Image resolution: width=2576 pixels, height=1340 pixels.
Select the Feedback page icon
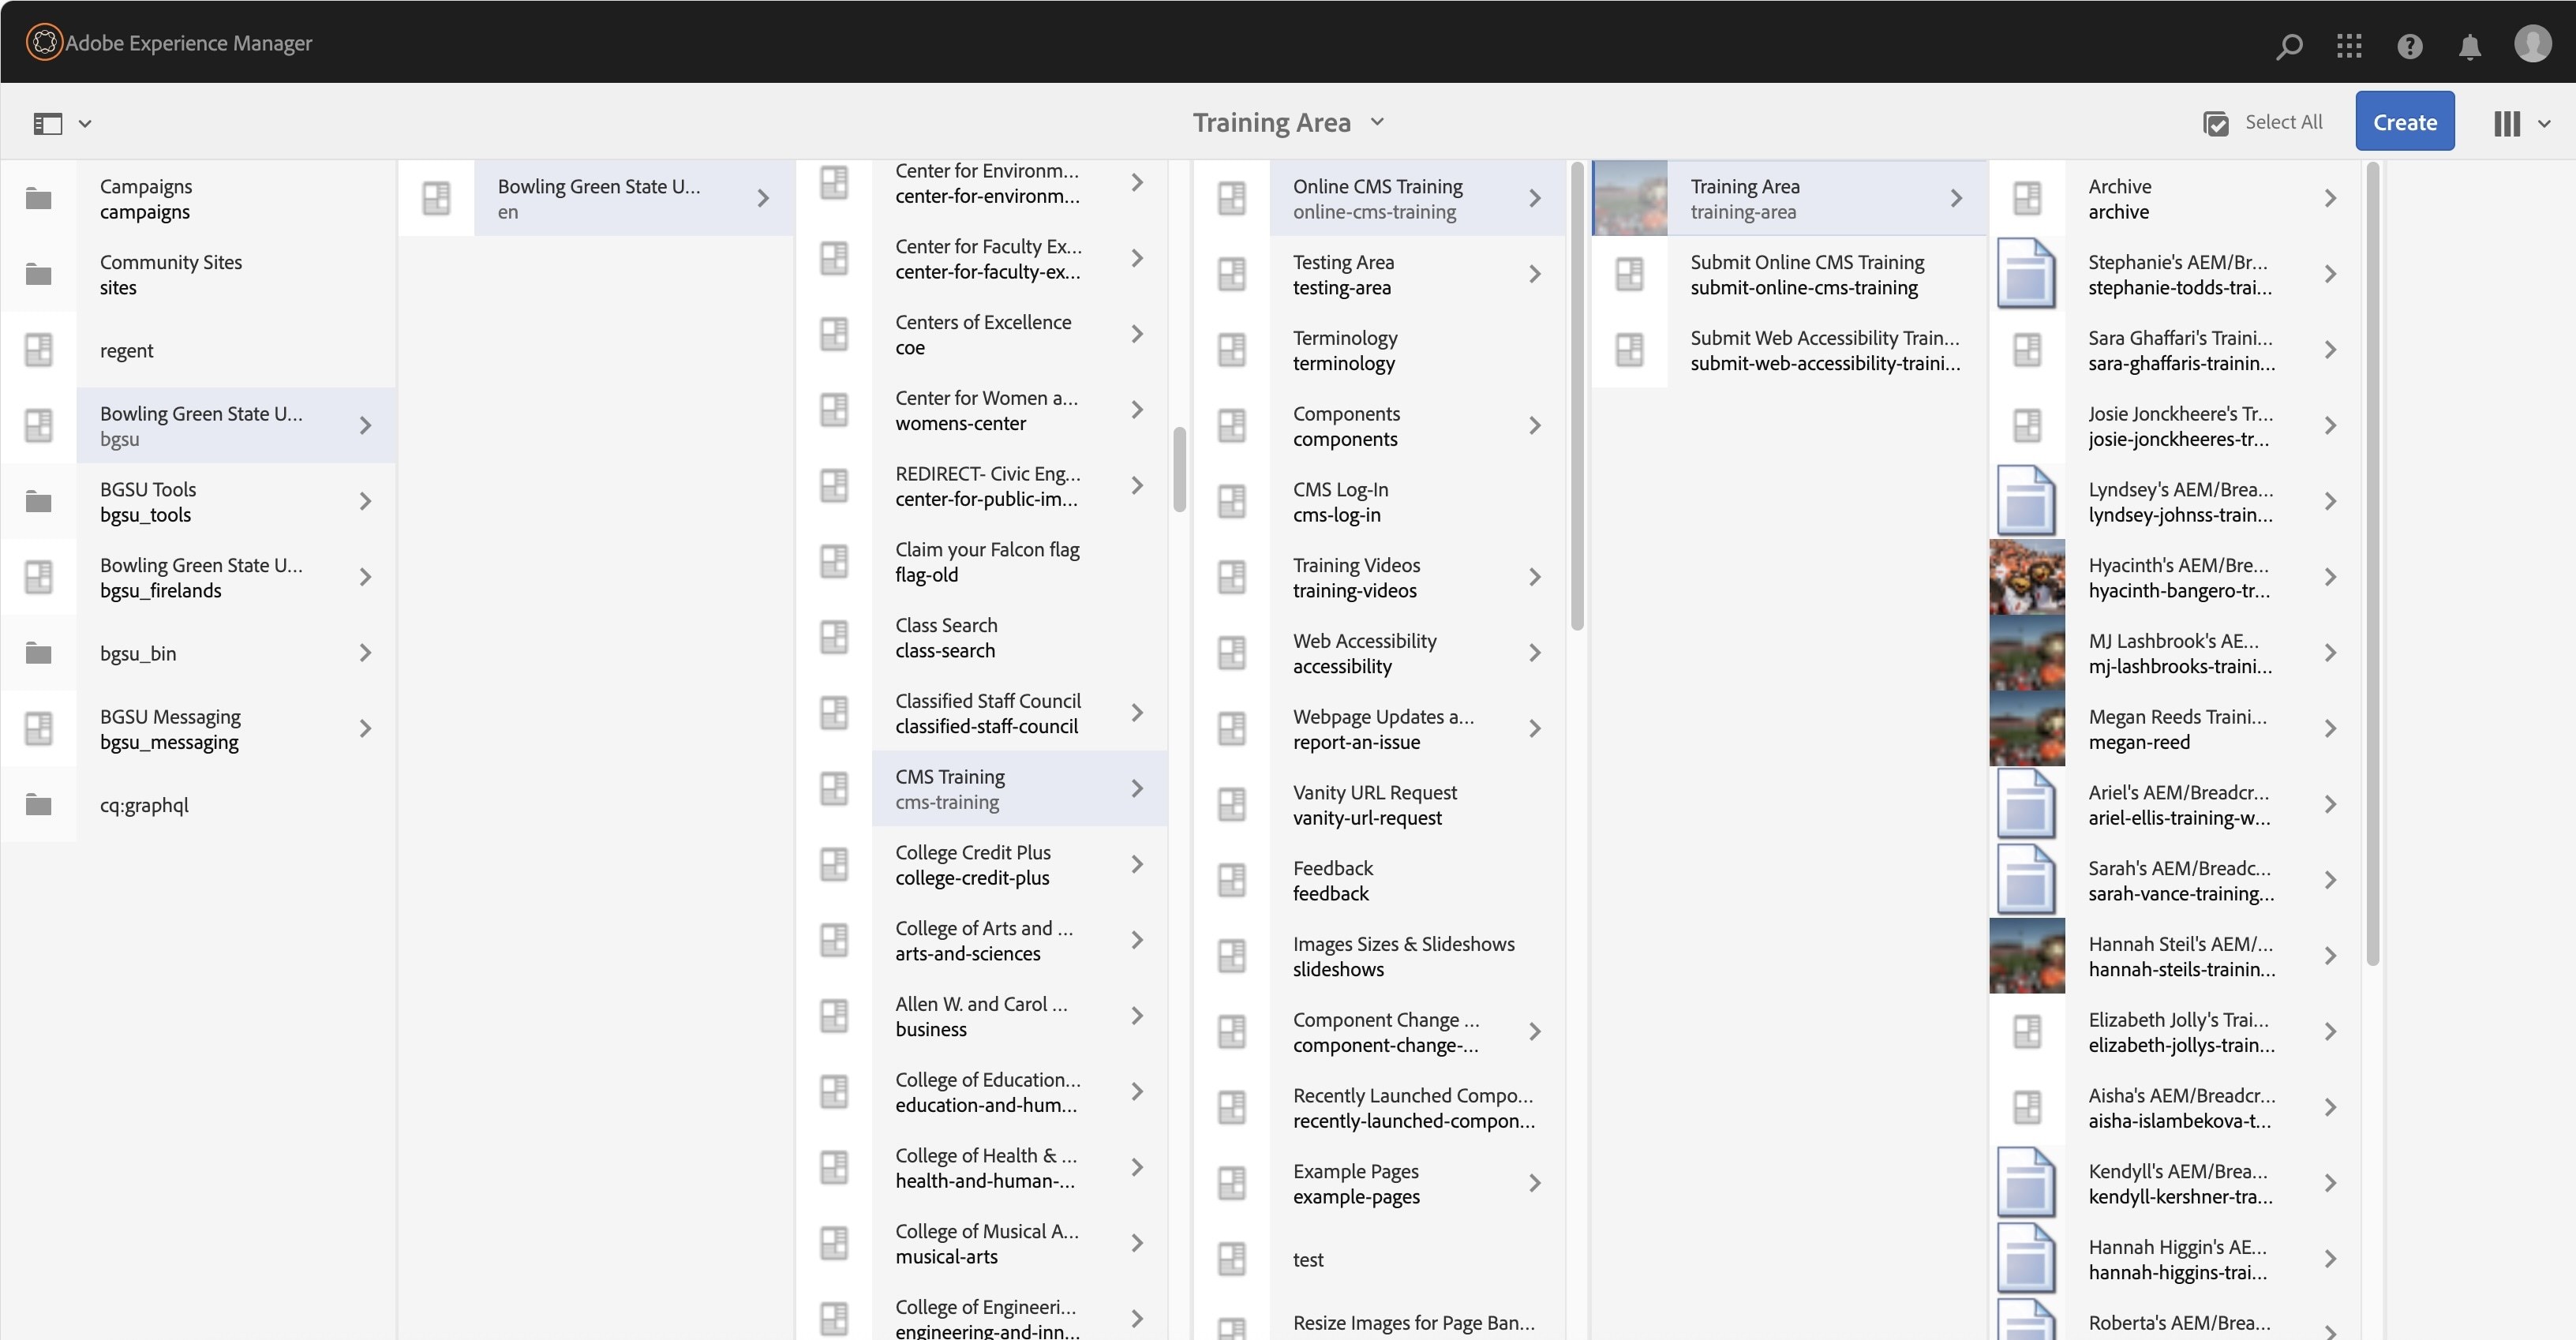1232,880
